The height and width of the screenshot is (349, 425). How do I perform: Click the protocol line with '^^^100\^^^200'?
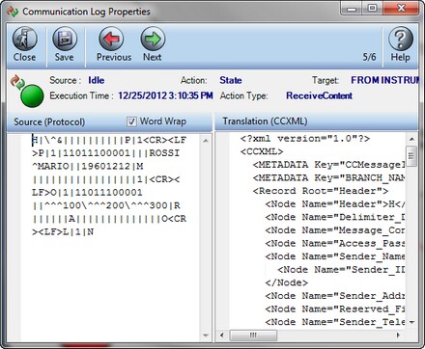(106, 205)
